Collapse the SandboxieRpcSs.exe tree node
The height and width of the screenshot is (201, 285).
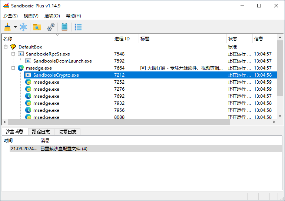coord(13,54)
